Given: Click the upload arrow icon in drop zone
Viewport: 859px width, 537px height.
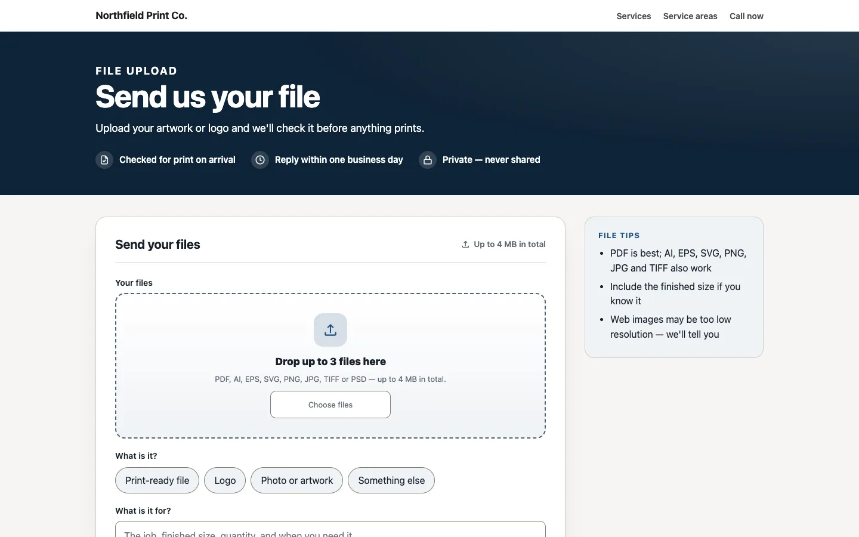Looking at the screenshot, I should tap(330, 330).
